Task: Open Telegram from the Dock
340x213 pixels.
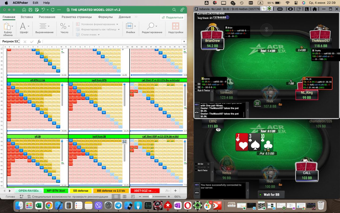Action: coord(118,206)
